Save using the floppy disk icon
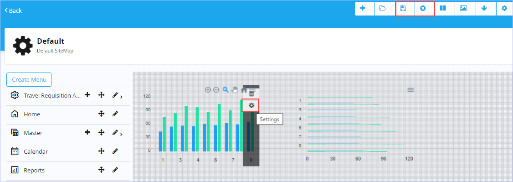 [403, 9]
